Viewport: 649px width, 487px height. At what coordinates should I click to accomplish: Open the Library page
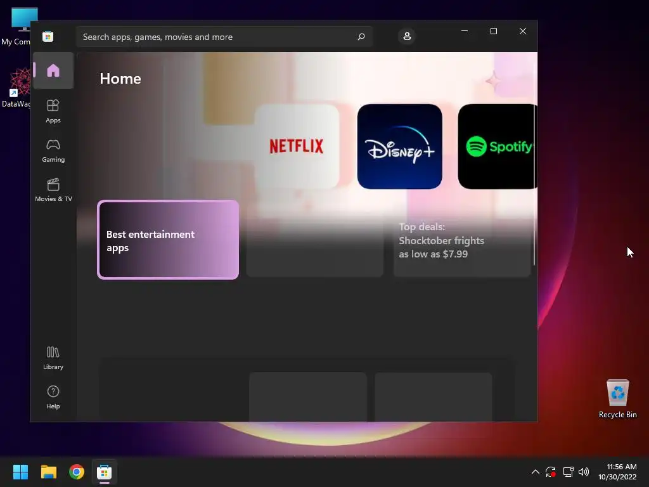tap(53, 358)
